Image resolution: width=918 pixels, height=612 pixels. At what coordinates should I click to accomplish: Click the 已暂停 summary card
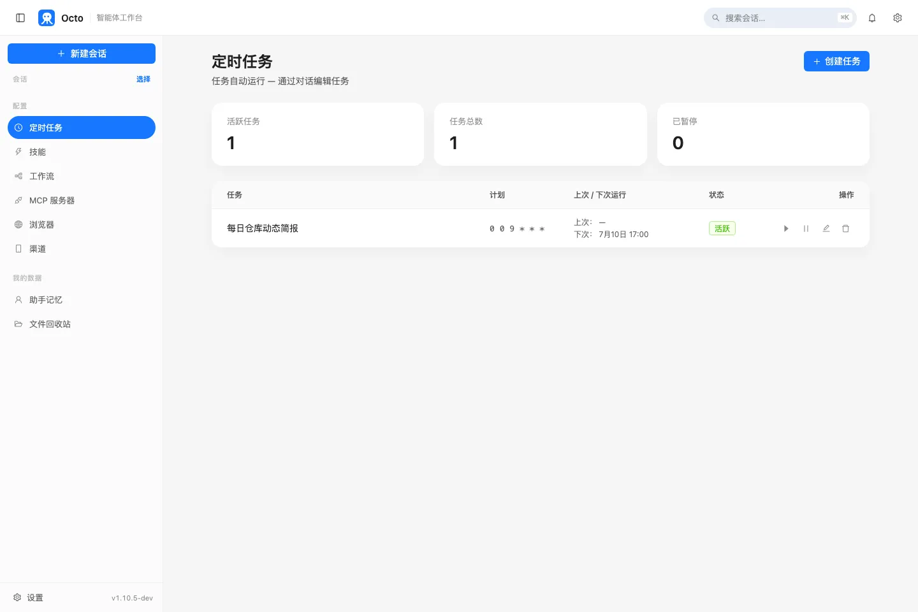[763, 134]
